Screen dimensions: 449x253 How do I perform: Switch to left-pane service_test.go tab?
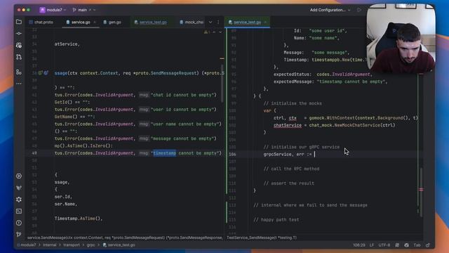[x=151, y=22]
